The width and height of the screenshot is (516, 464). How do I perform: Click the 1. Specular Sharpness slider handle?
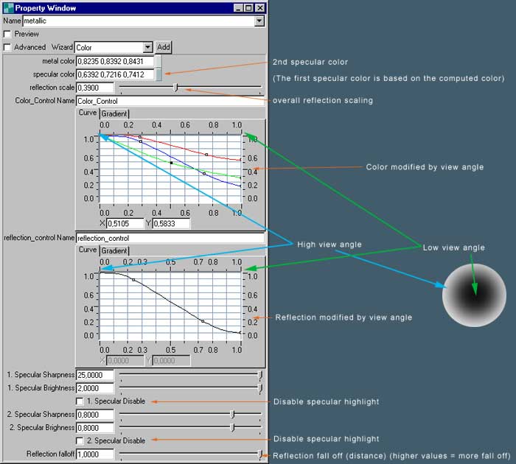[x=259, y=375]
